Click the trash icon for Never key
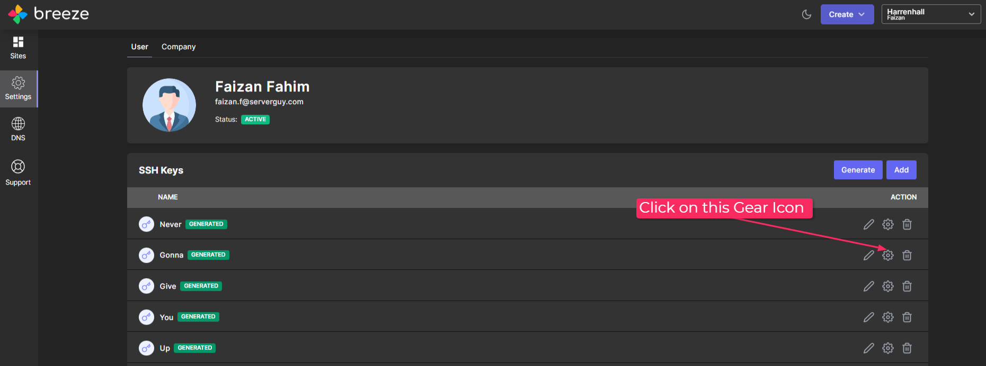This screenshot has width=986, height=366. [907, 224]
